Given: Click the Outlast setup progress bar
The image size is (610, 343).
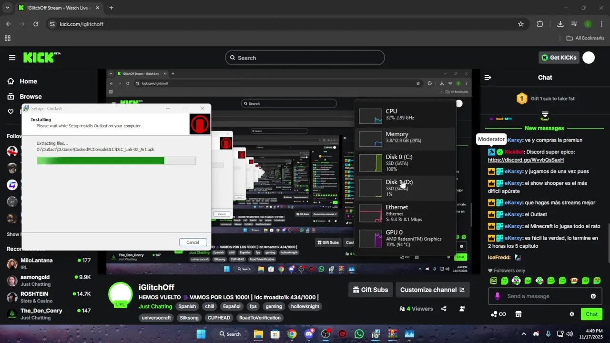Looking at the screenshot, I should pos(116,161).
